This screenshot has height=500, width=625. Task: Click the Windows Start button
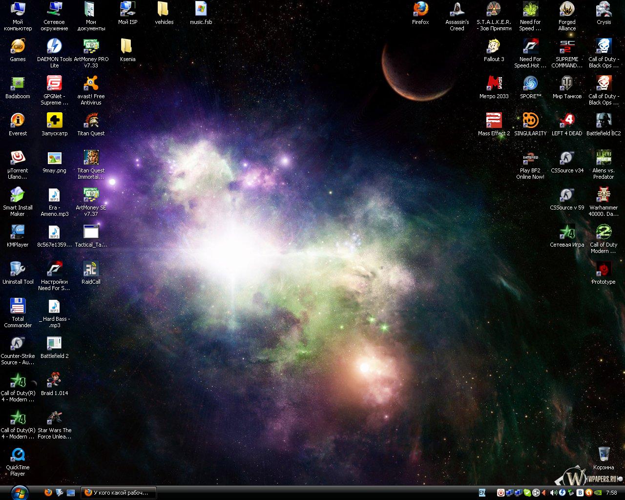tap(20, 493)
